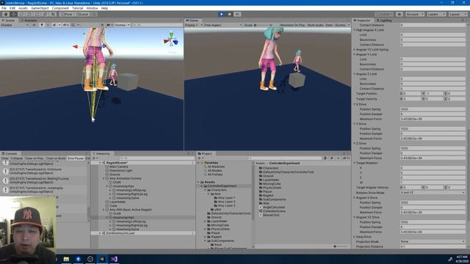This screenshot has width=470, height=264.
Task: Open the Edit menu
Action: (12, 8)
